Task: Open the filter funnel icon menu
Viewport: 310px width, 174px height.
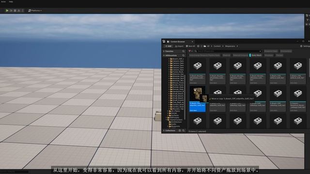Action: pyautogui.click(x=190, y=51)
